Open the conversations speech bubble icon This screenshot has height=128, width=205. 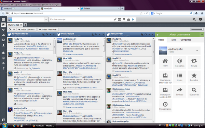coord(200,19)
